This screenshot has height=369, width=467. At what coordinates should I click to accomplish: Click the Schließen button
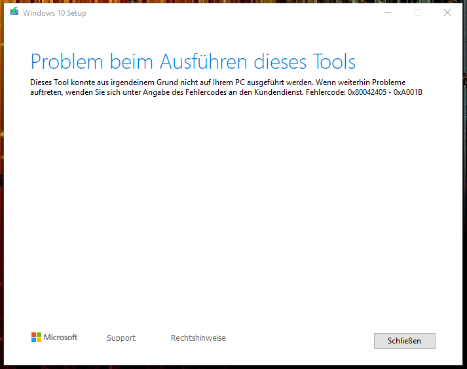(x=405, y=341)
